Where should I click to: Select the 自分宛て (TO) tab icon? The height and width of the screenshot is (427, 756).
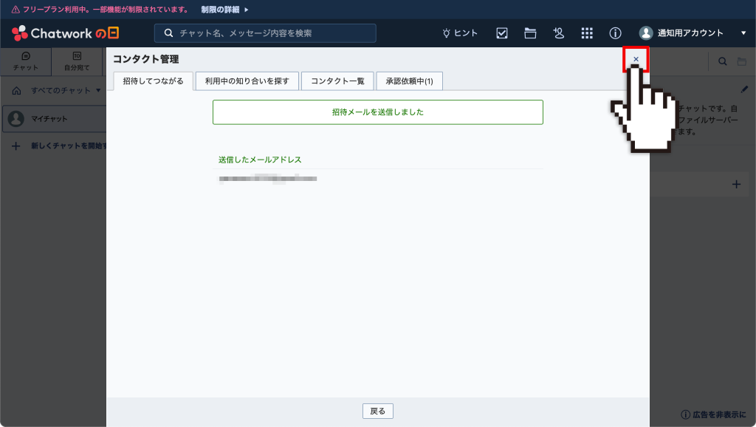tap(76, 61)
